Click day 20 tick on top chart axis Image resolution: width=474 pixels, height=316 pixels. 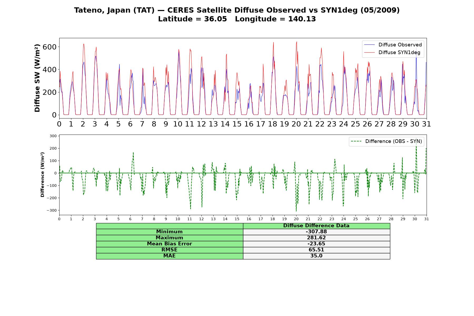coord(296,124)
